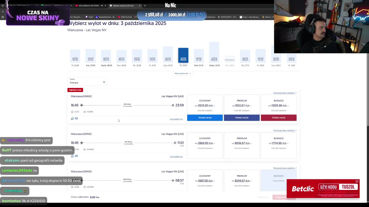Click Wybierz taryfę under Business 11605,96 PLN
Image resolution: width=369 pixels, height=207 pixels.
point(278,118)
